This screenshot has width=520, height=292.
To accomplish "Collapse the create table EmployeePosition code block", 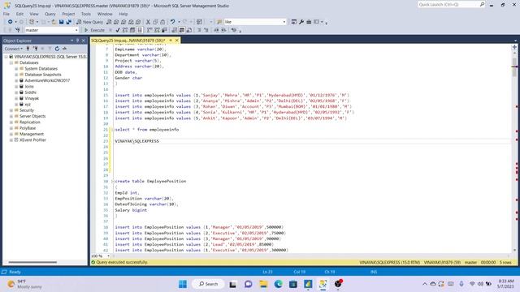I will tap(113, 181).
